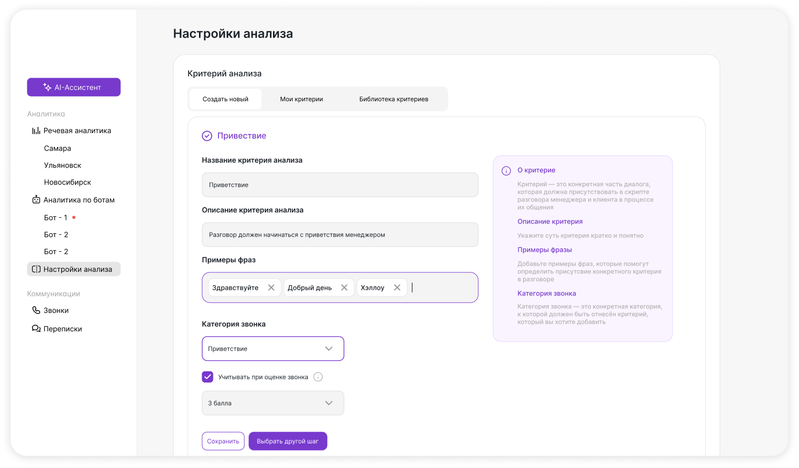
Task: Click the О критерие heading
Action: coord(536,170)
